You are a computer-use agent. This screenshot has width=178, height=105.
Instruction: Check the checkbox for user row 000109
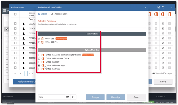15,28
